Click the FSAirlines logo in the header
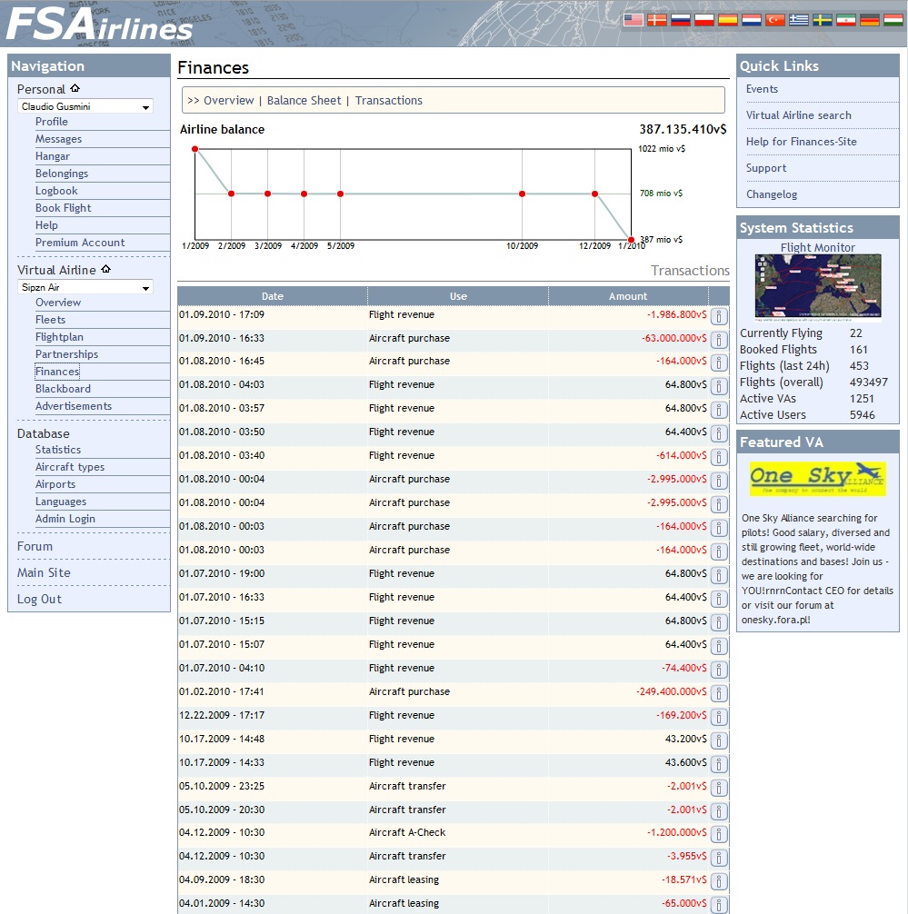Screen dimensions: 908x914 point(100,25)
